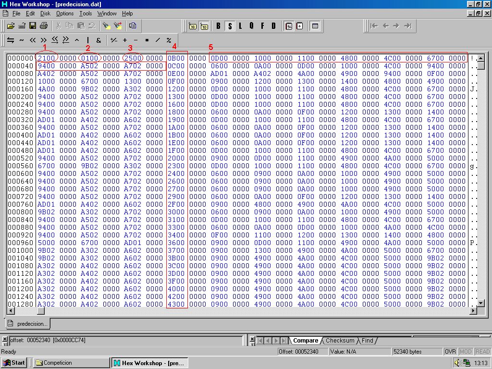This screenshot has width=492, height=369.
Task: Click the vertical scrollbar down arrow
Action: [x=480, y=303]
